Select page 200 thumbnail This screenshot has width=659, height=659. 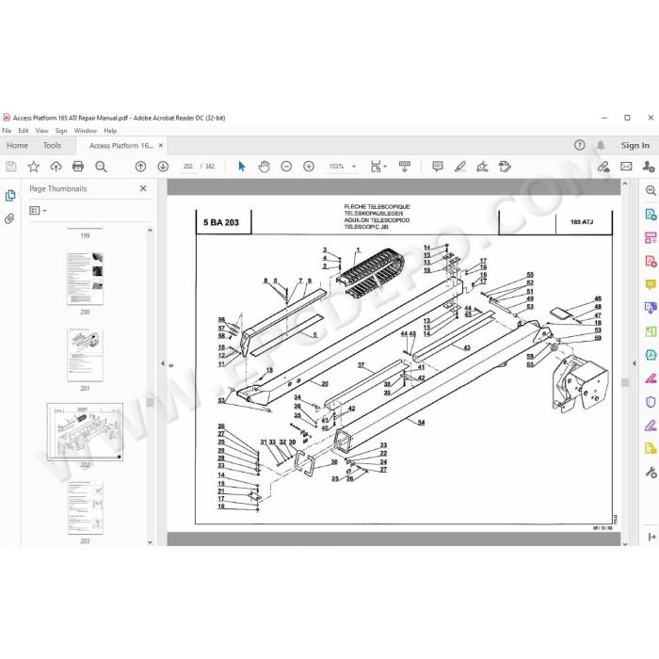[85, 279]
